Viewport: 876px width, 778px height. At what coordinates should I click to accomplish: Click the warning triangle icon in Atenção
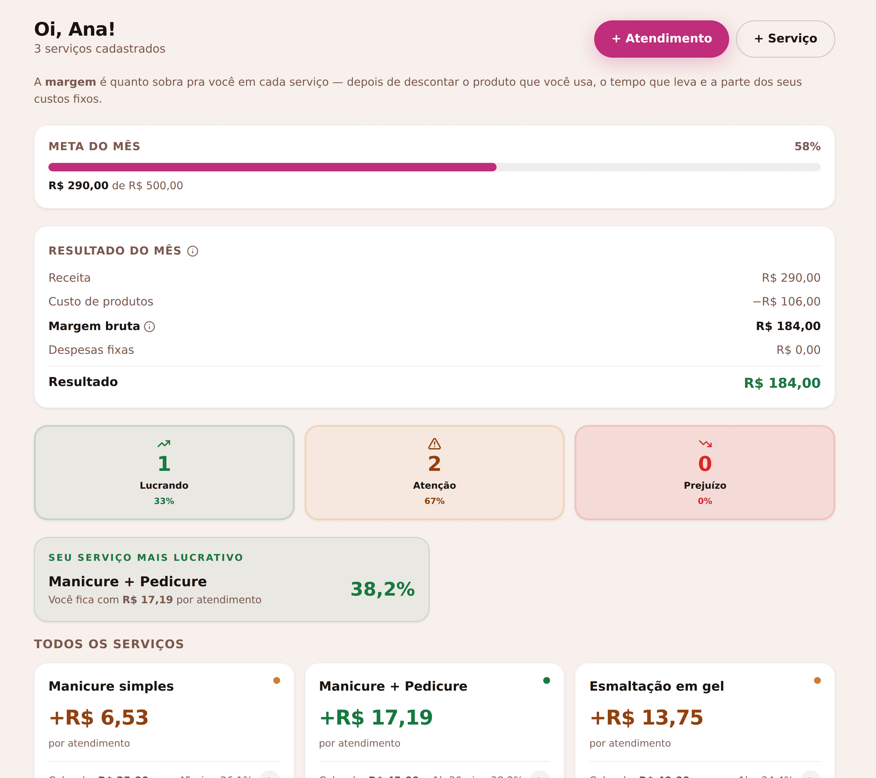pos(435,444)
